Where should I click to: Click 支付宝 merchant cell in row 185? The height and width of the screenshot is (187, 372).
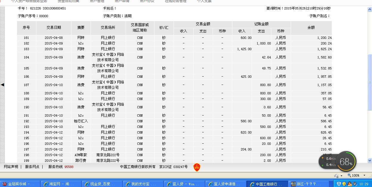point(108,68)
